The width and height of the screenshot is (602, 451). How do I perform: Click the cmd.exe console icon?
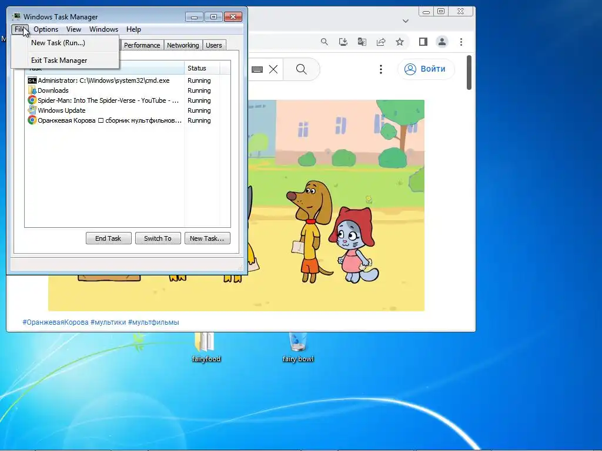[32, 80]
